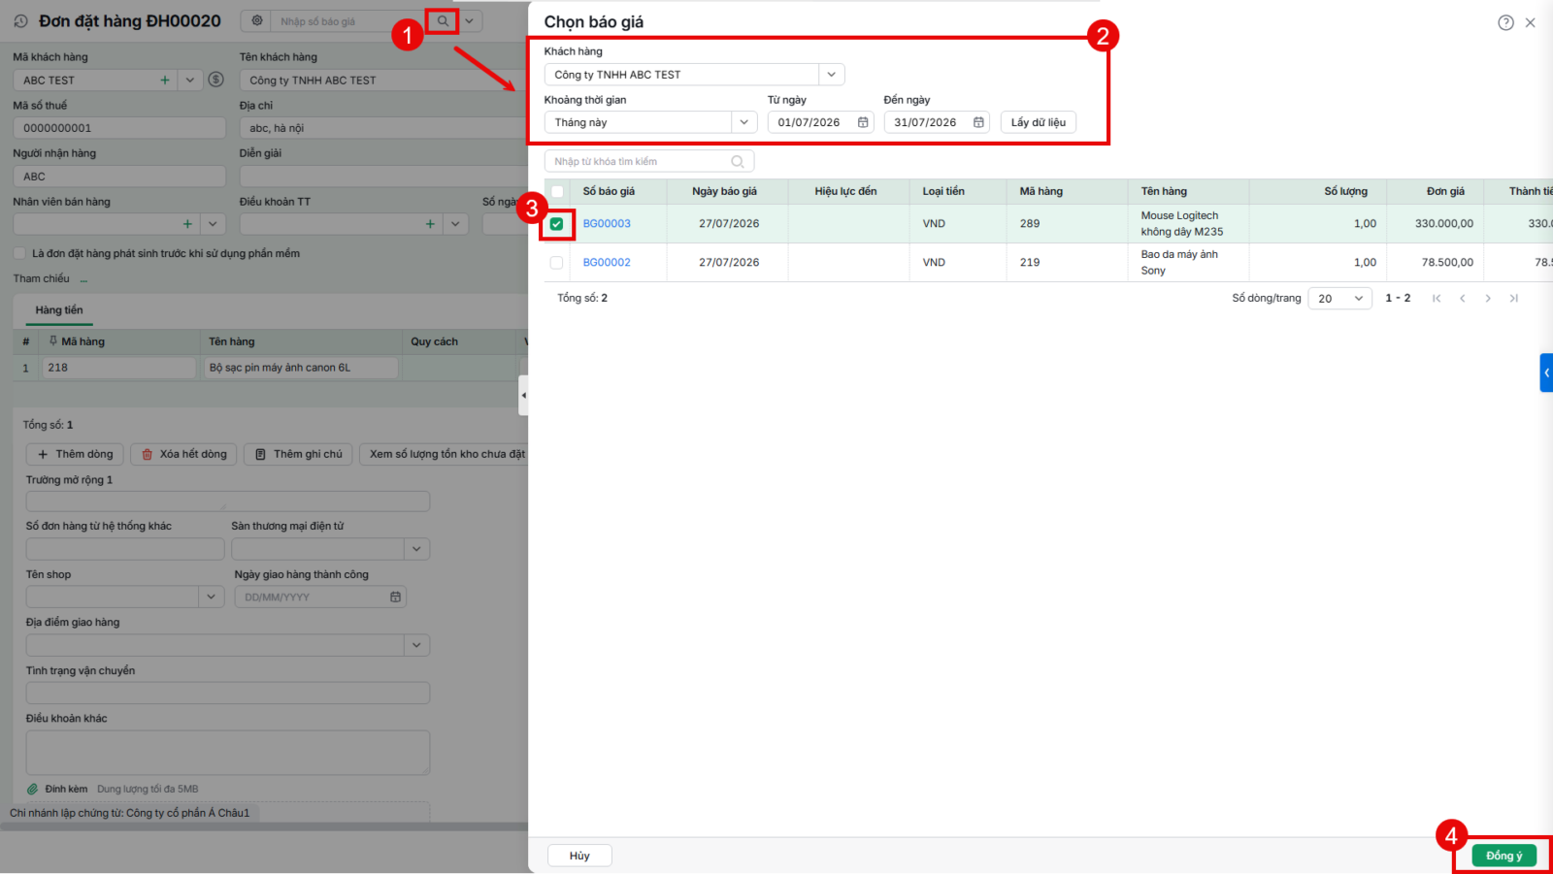Go to last page of quotation list
This screenshot has height=874, width=1553.
point(1513,298)
